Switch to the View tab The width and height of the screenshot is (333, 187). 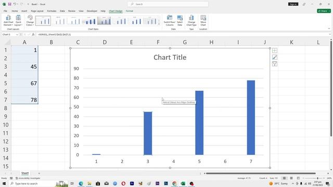(x=81, y=11)
